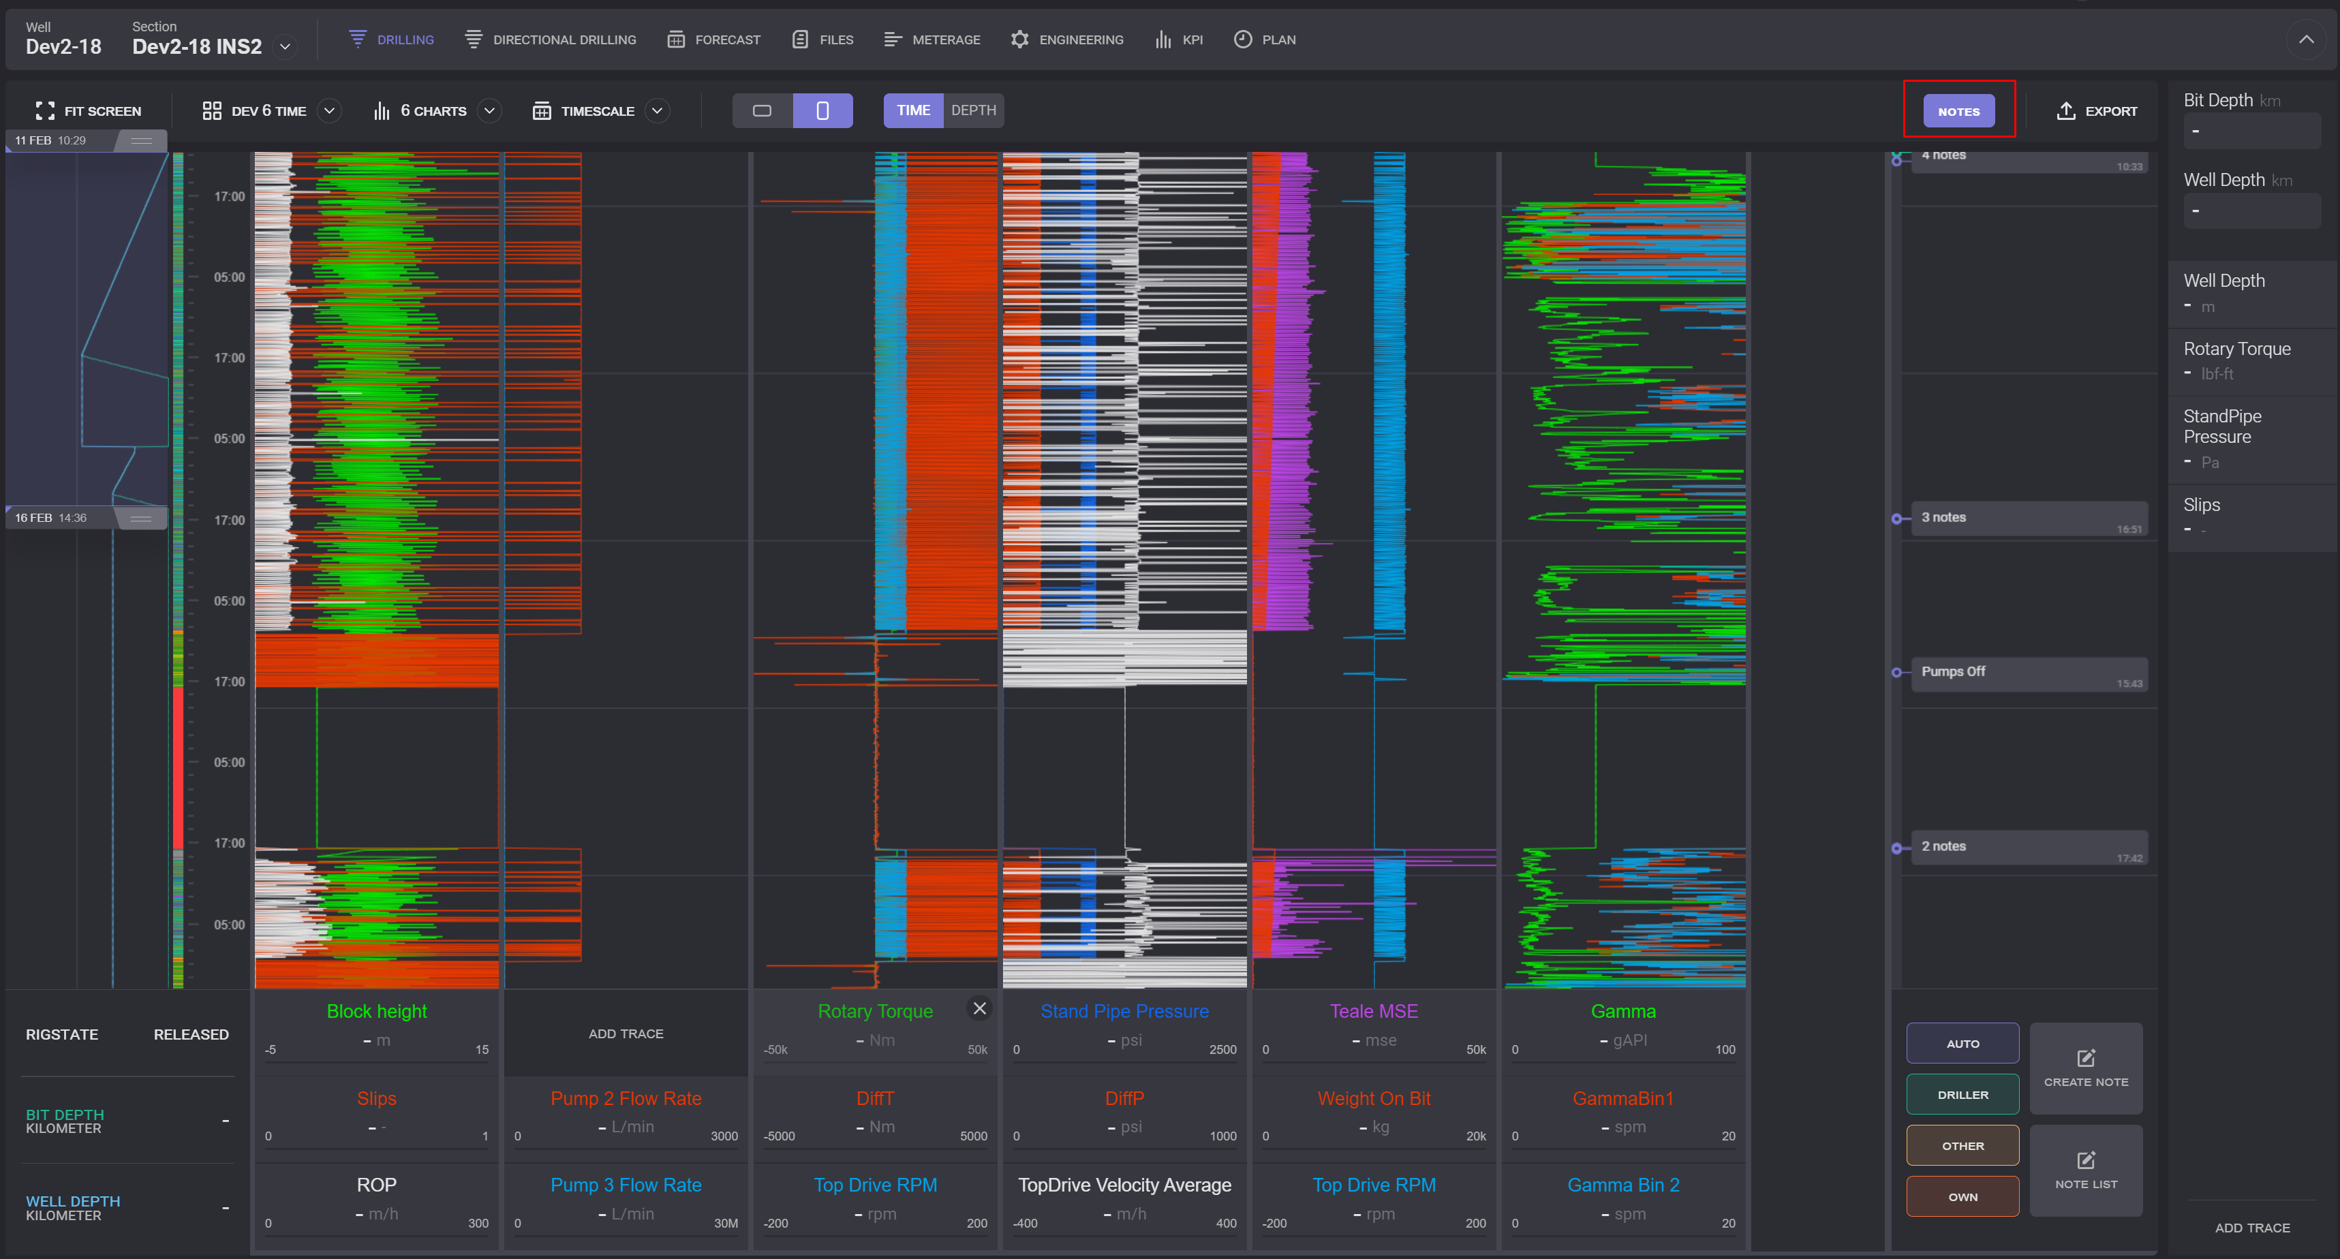Click the purple Notes button
Viewport: 2340px width, 1259px height.
click(1958, 111)
